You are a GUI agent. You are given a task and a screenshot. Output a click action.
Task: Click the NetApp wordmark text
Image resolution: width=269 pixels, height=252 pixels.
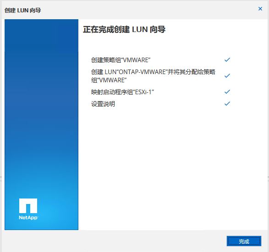28,217
